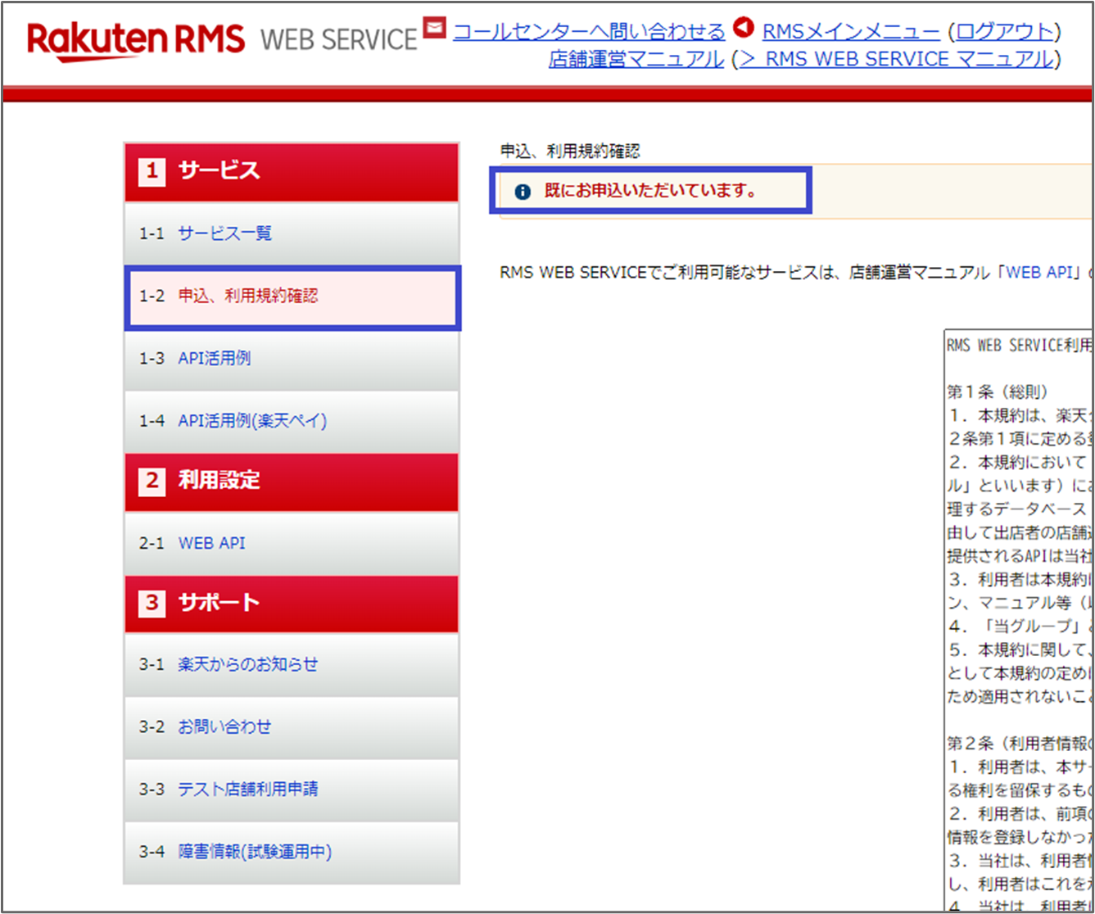The image size is (1095, 914).
Task: Open 3-1 楽天からのお知らせ menu item
Action: (292, 664)
